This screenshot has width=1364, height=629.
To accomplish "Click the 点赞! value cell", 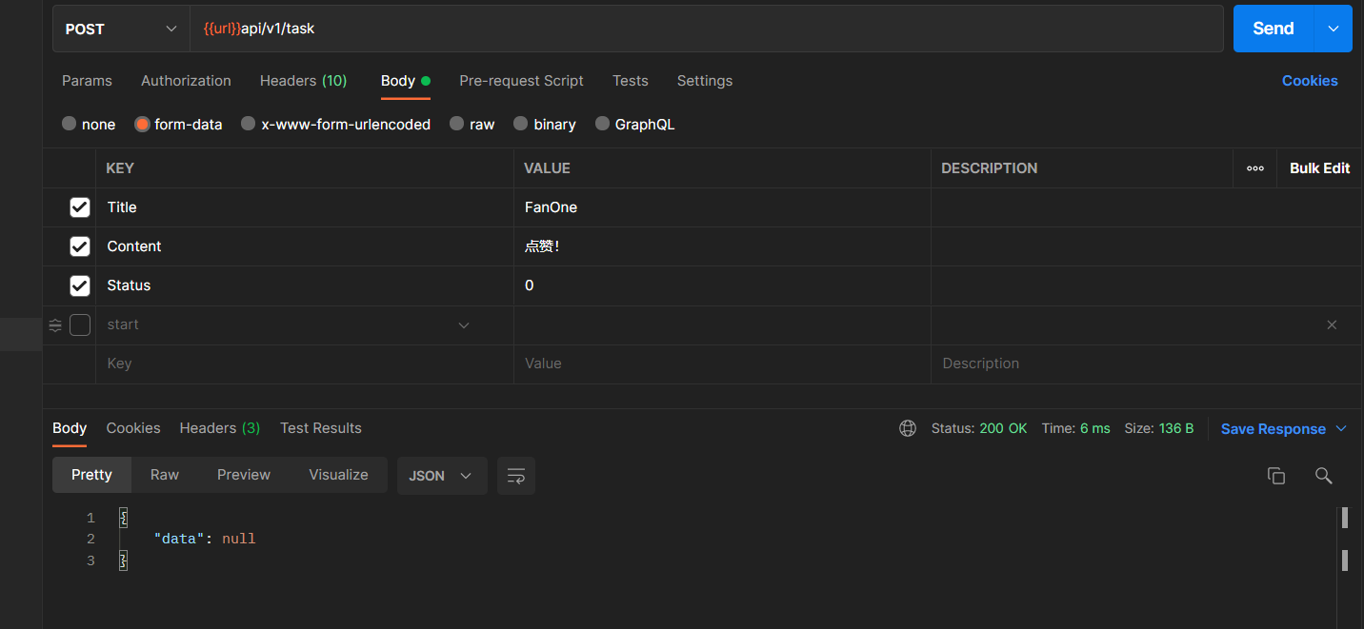I will (722, 246).
